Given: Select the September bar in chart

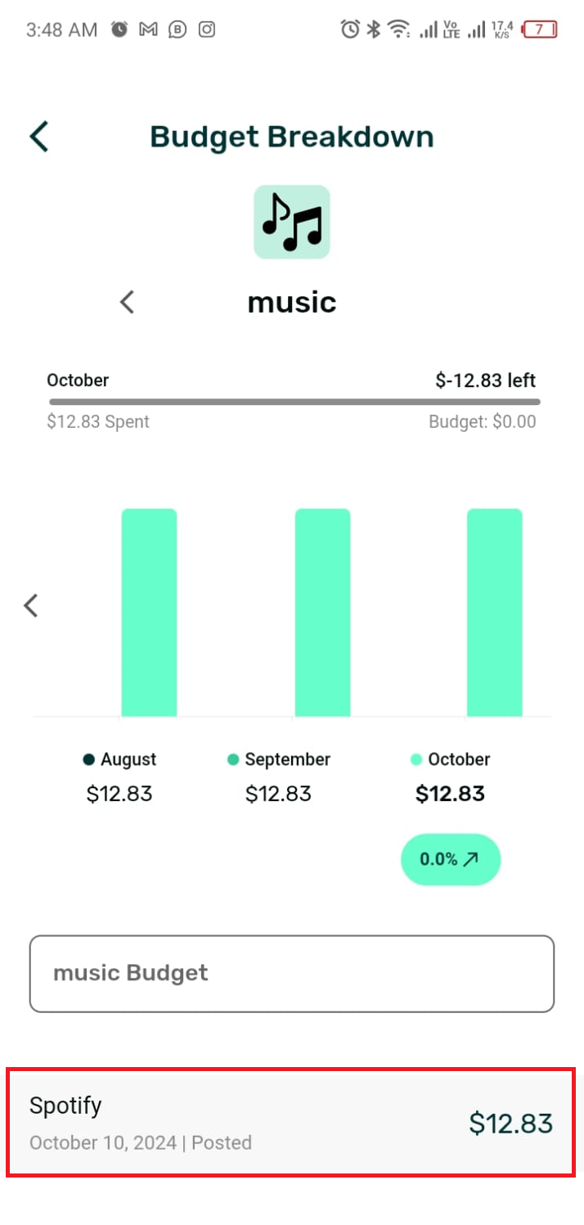Looking at the screenshot, I should click(x=322, y=612).
